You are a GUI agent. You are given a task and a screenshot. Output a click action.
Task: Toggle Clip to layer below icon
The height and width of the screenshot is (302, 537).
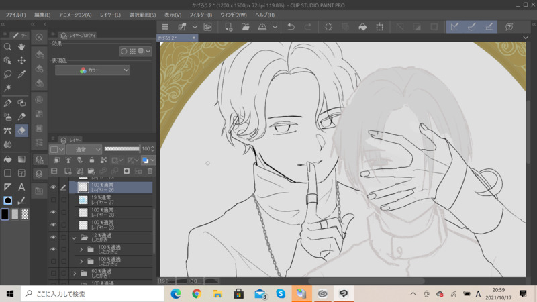[56, 160]
